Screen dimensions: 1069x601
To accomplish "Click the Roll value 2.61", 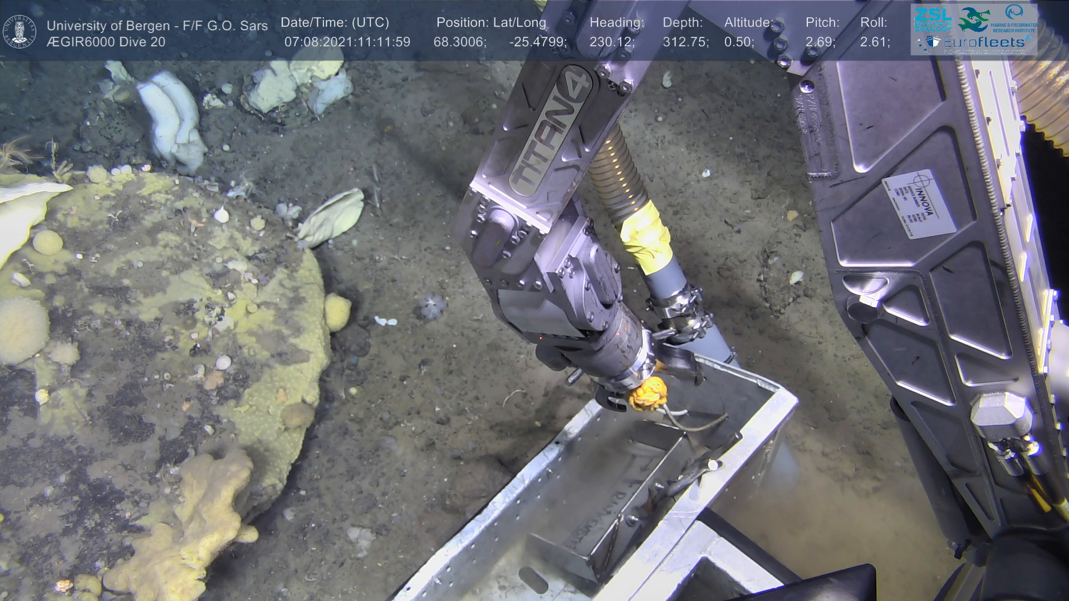I will point(875,42).
